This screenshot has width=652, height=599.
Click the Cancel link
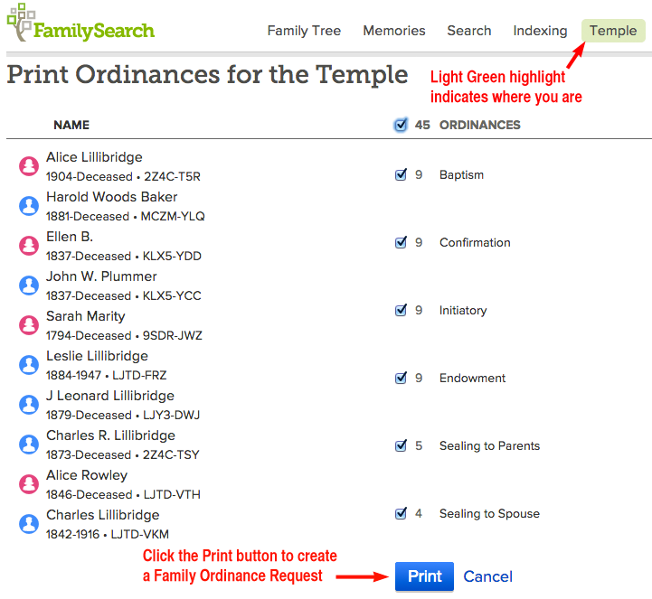pos(487,576)
